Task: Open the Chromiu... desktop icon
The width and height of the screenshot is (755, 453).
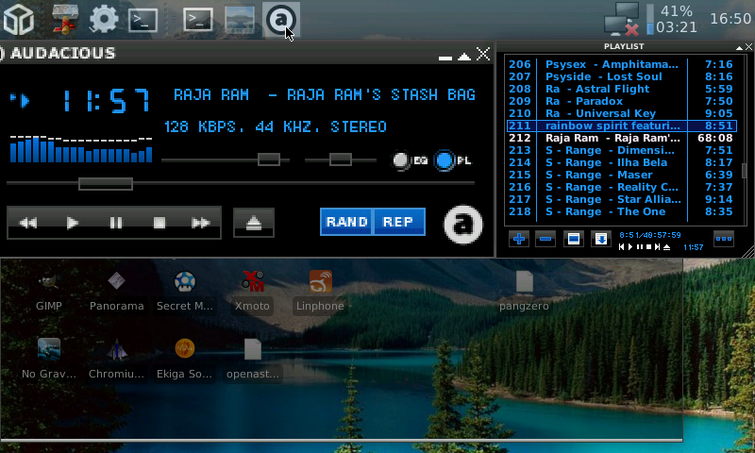Action: pyautogui.click(x=116, y=360)
